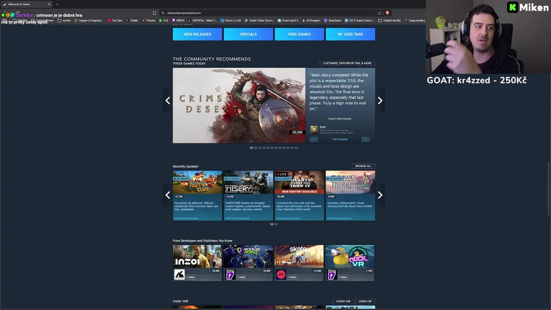Browse games By User Tags

click(x=350, y=34)
